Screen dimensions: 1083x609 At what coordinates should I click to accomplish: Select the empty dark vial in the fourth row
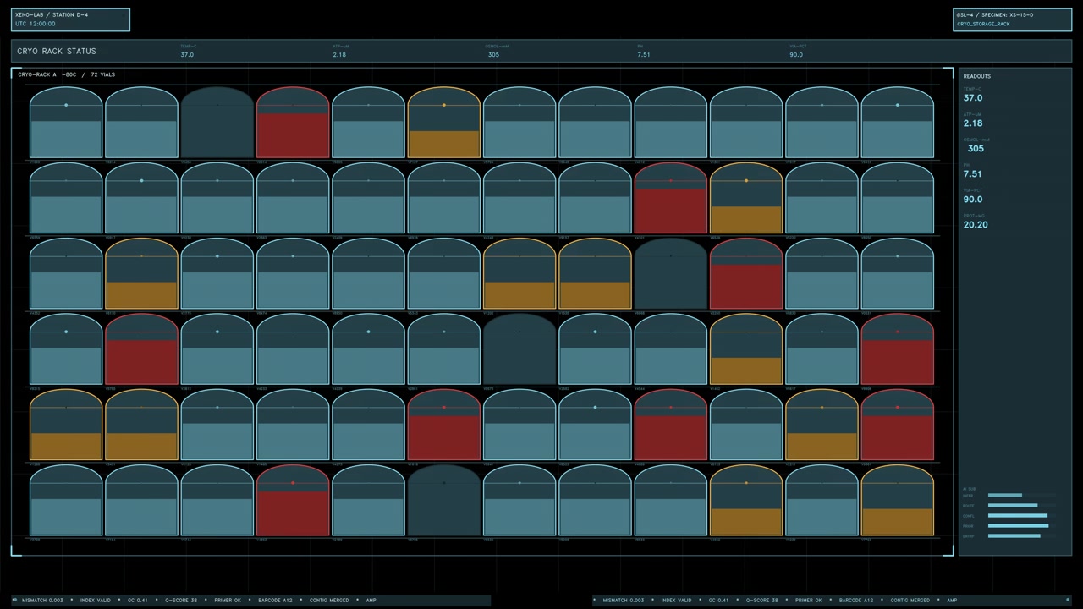click(520, 349)
